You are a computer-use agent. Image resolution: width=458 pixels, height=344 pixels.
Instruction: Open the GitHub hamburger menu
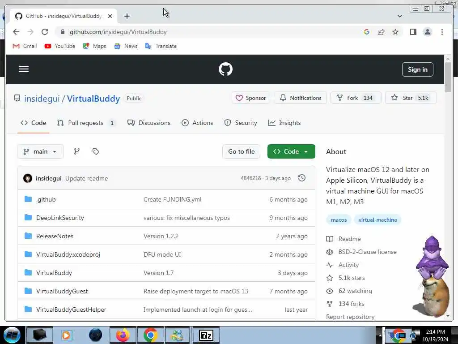(x=24, y=69)
